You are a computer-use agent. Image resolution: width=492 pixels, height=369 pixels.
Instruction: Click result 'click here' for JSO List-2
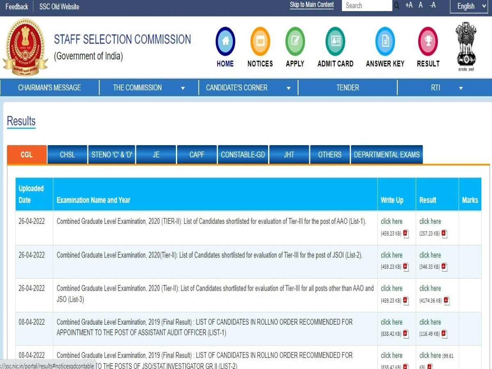coord(430,255)
